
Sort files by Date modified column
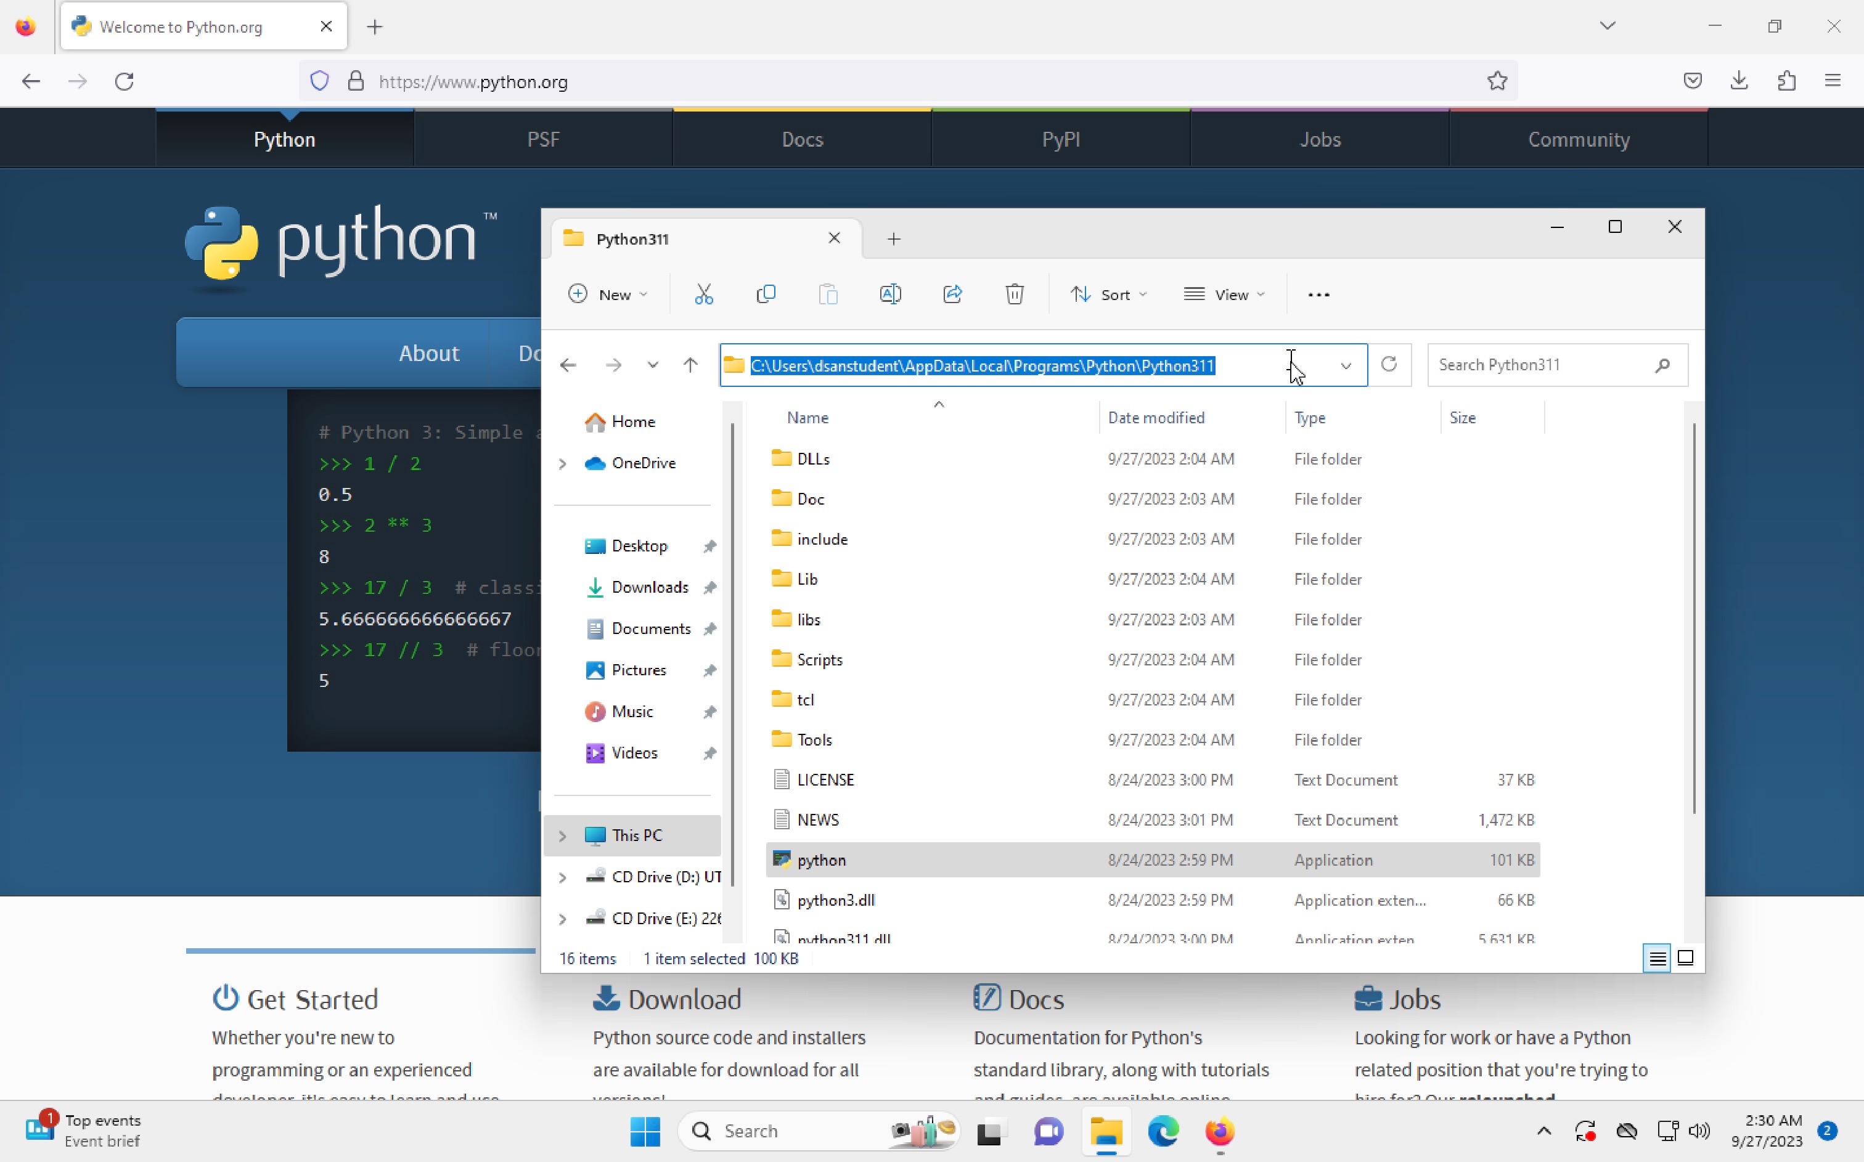tap(1156, 418)
